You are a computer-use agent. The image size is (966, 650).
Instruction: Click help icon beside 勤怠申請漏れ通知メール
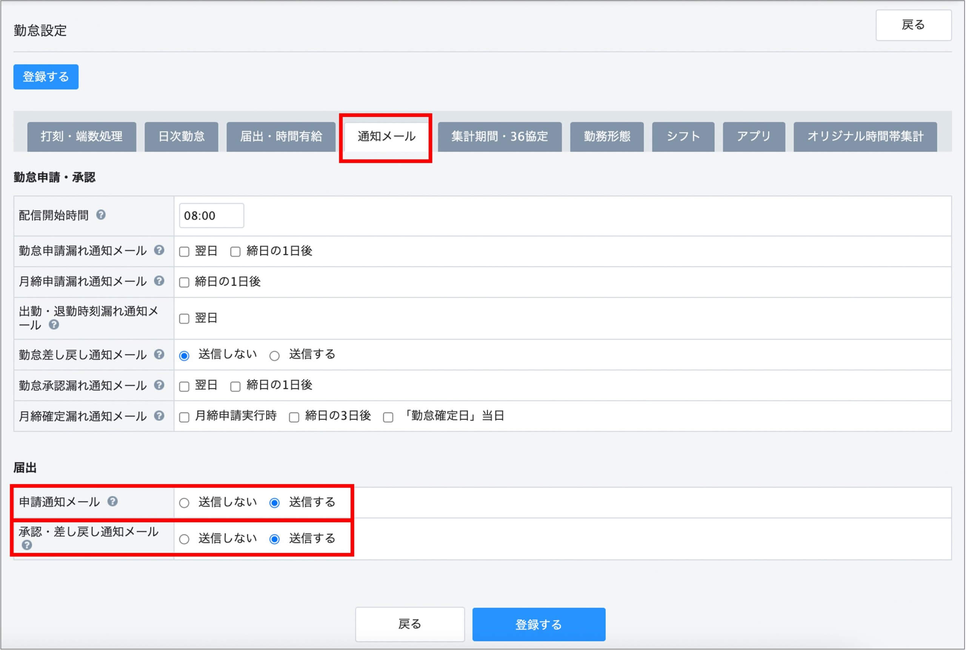[159, 250]
